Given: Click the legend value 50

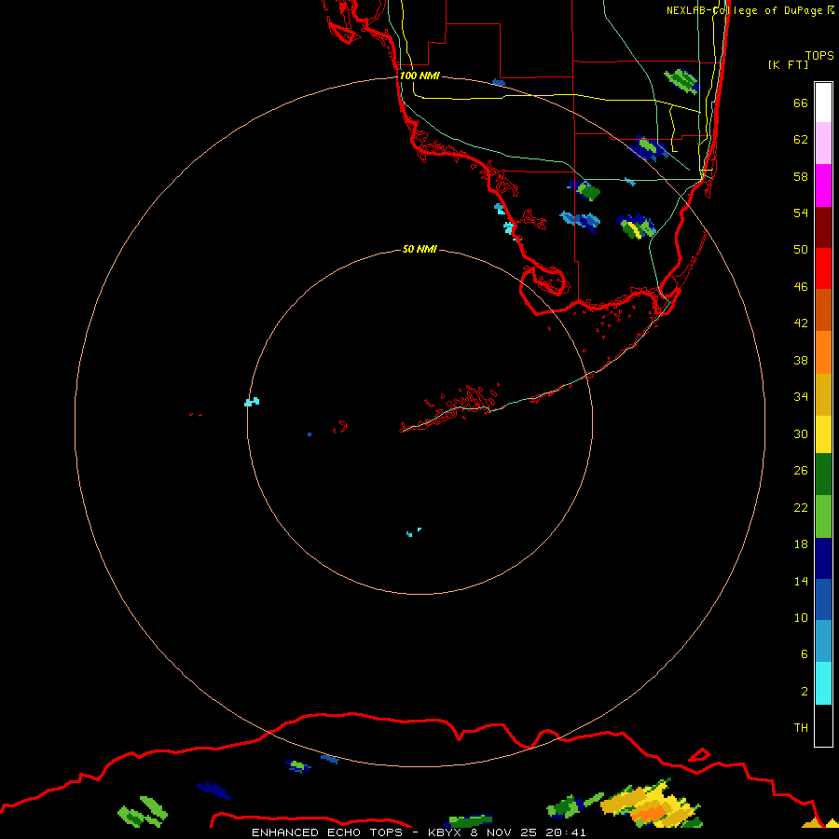Looking at the screenshot, I should coord(801,249).
